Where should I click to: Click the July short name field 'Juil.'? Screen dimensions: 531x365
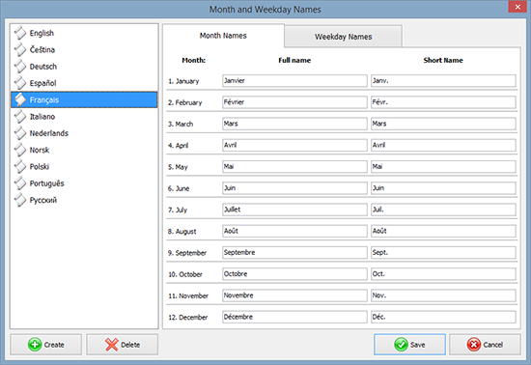click(443, 210)
